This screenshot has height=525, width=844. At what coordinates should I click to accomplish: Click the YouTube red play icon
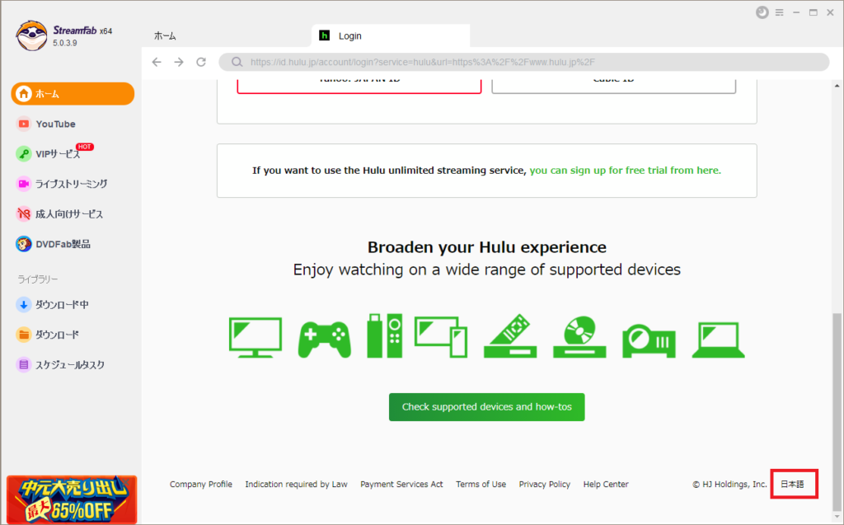pyautogui.click(x=23, y=124)
